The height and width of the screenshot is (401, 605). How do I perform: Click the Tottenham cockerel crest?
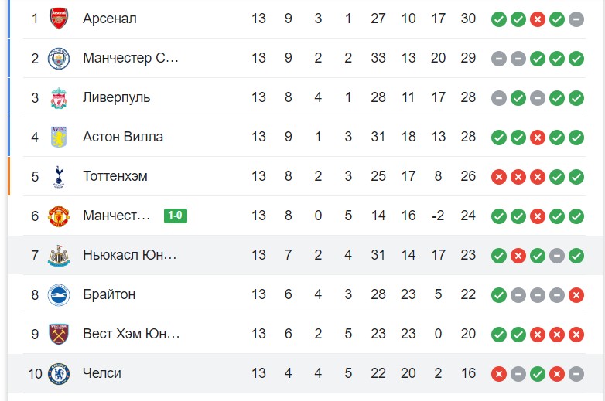click(59, 177)
